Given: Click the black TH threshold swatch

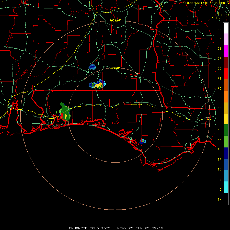Looking at the screenshot, I should 226,199.
